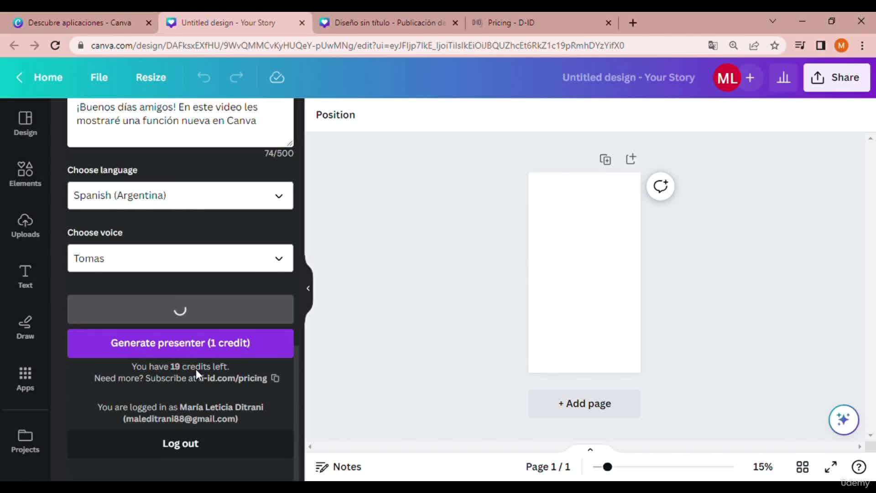Open the Design panel in sidebar

(x=25, y=123)
